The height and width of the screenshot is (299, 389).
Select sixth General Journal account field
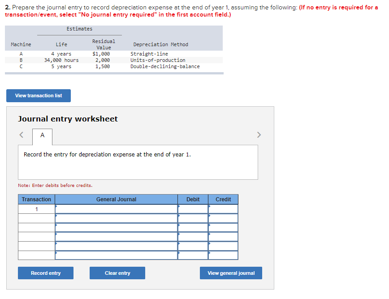click(117, 256)
